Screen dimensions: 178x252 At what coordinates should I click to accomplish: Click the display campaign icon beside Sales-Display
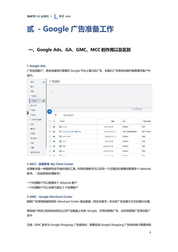[60, 132]
